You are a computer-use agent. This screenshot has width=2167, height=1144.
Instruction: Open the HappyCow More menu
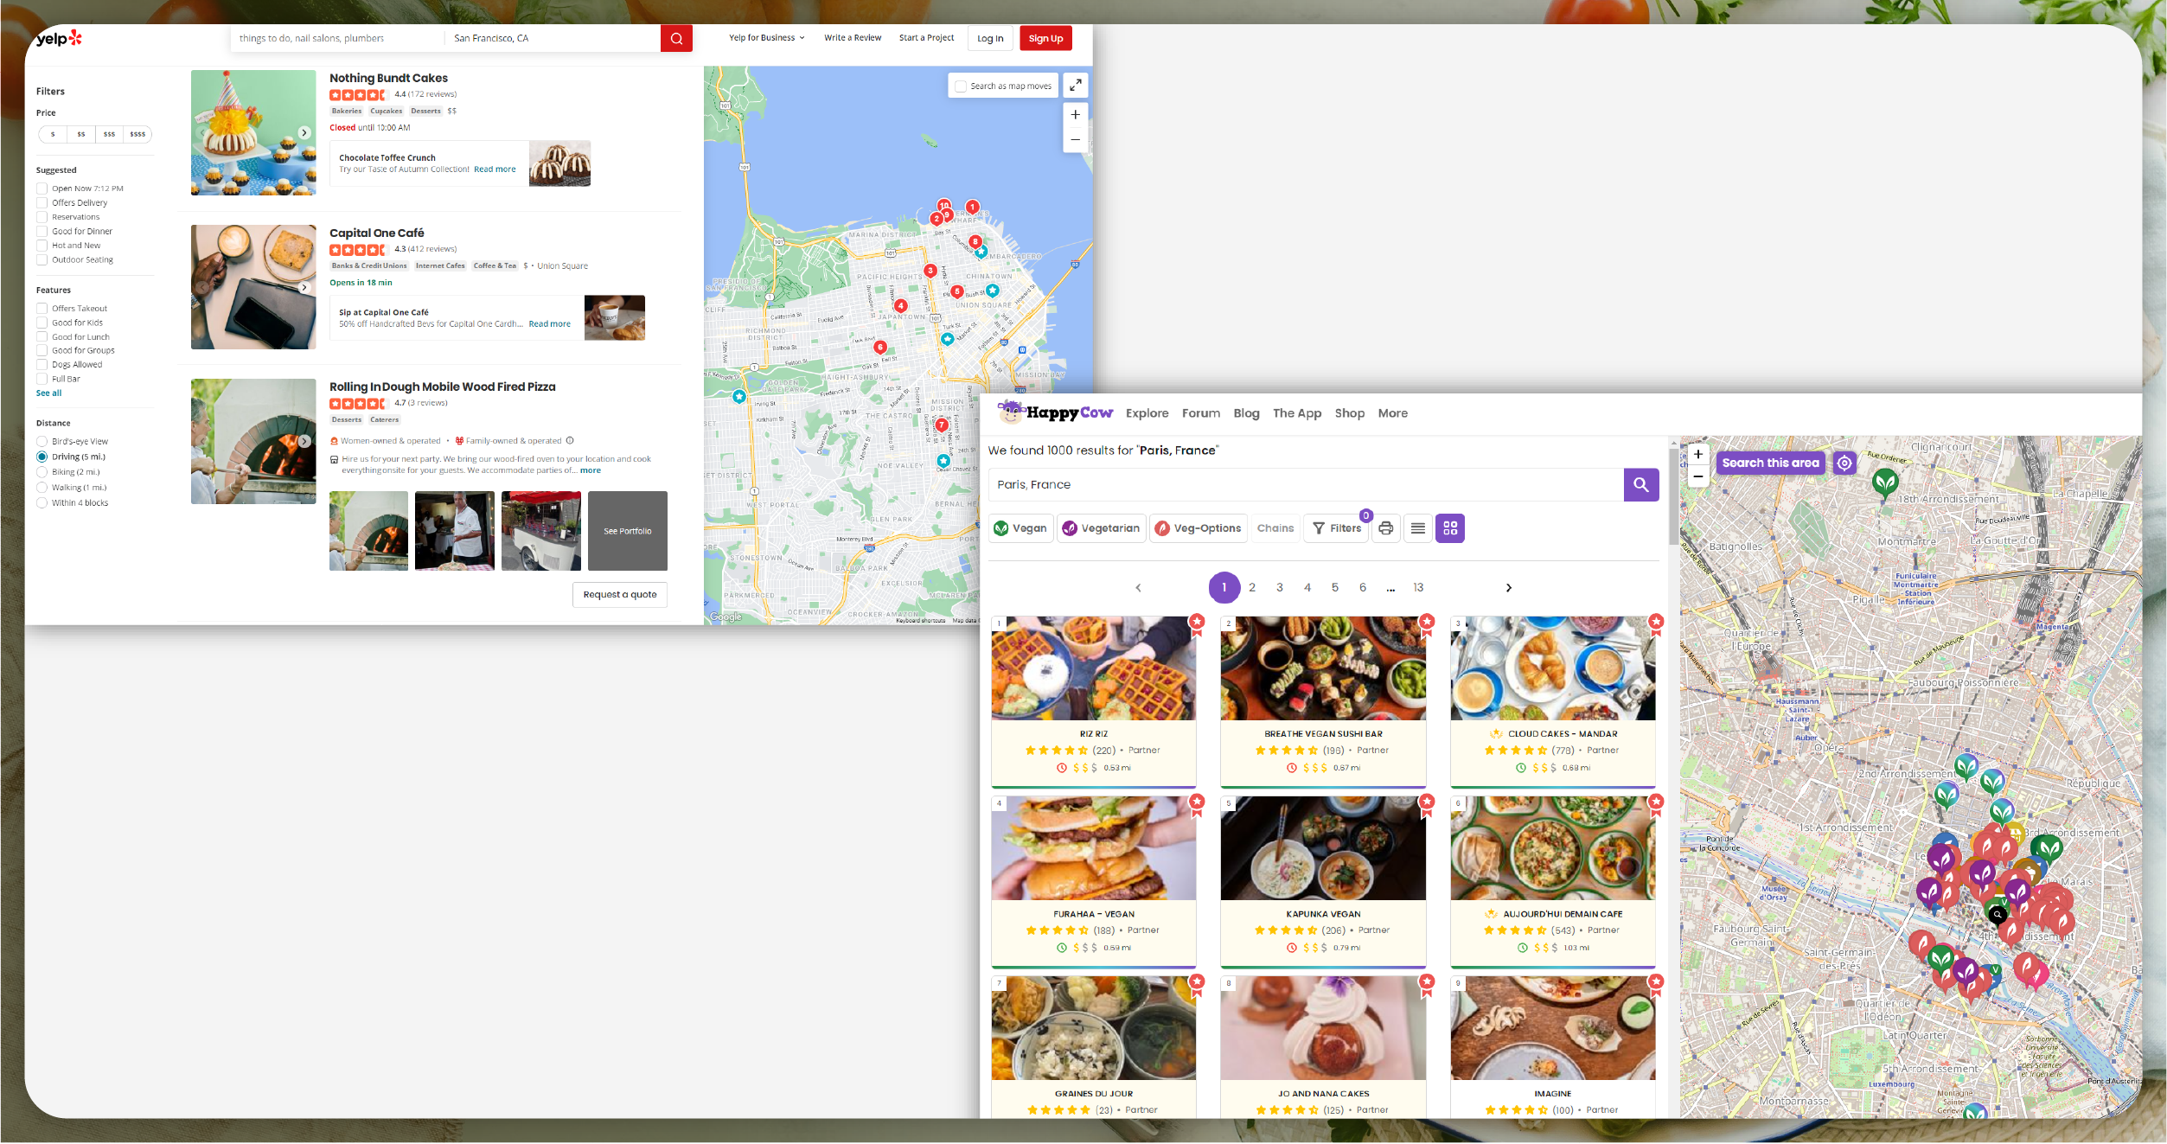(1392, 413)
